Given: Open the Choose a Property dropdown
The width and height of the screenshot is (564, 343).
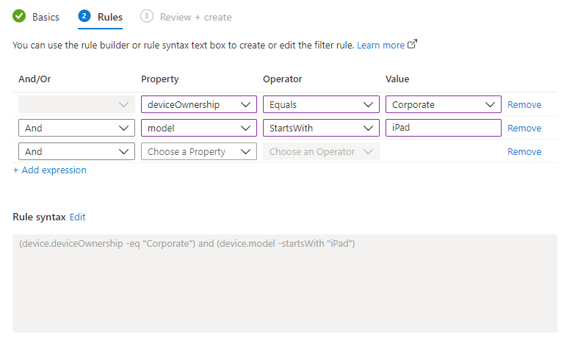Looking at the screenshot, I should click(198, 152).
